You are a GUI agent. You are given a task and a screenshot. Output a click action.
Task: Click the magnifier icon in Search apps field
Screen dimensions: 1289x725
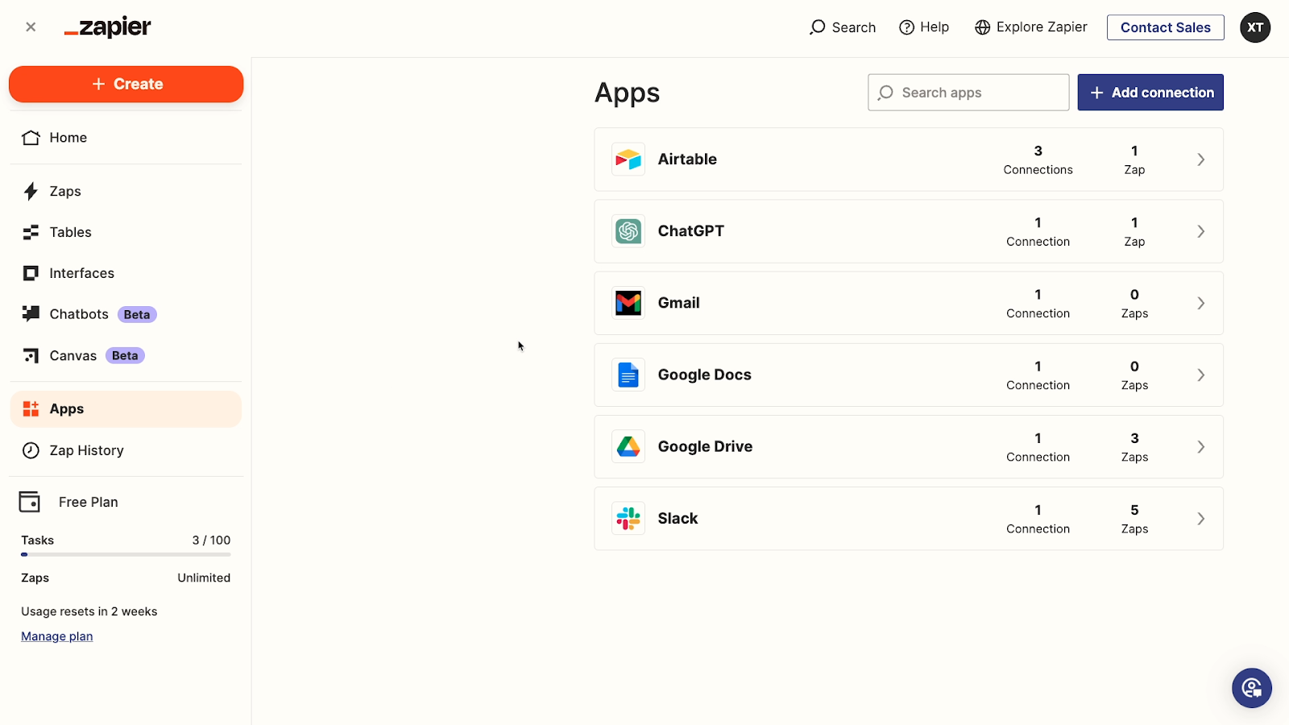tap(885, 93)
